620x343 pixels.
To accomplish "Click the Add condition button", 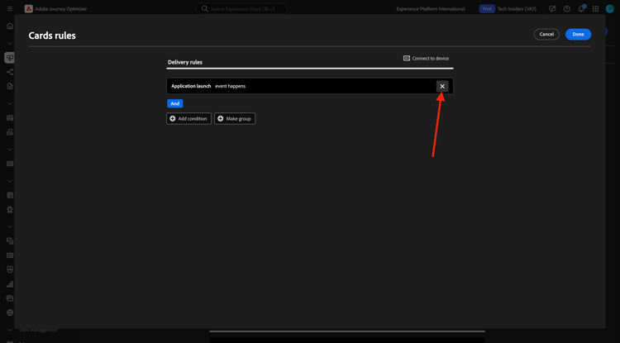I will (x=188, y=118).
